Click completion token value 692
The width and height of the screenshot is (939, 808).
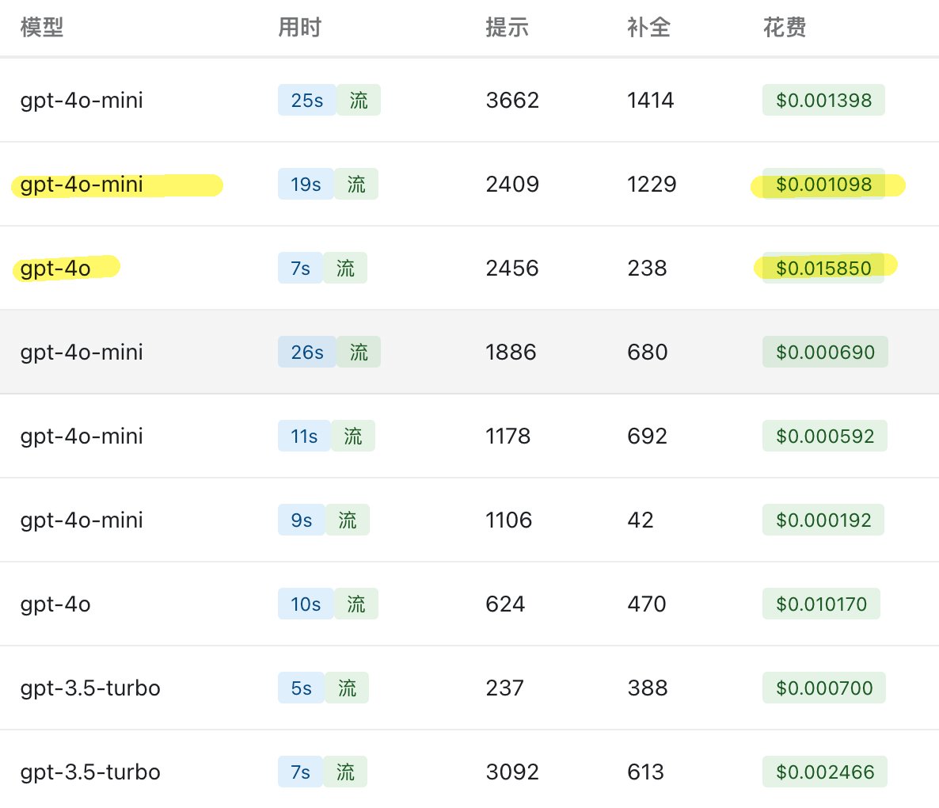[648, 436]
